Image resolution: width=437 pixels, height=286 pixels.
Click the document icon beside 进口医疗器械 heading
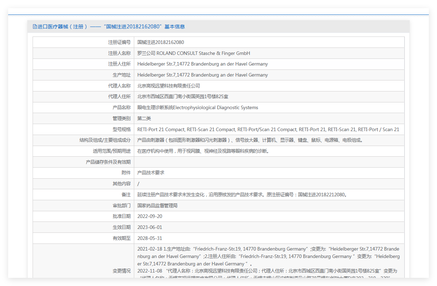point(35,27)
